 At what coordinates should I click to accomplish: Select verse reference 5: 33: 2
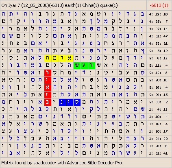click(x=158, y=102)
